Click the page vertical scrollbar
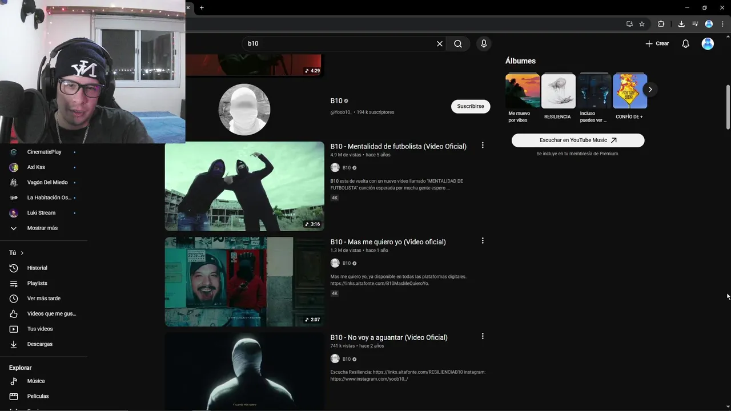Screen dimensions: 731x411 pos(728,107)
